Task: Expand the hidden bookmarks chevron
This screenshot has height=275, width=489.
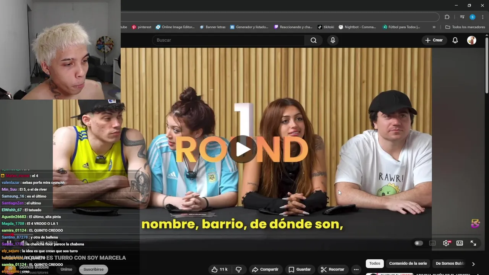Action: pos(434,27)
